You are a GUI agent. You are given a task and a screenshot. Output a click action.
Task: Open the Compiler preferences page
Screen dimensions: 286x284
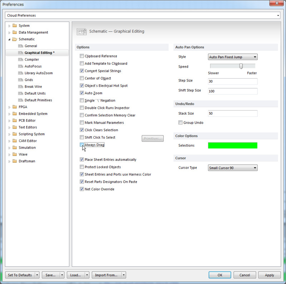[x=32, y=59]
